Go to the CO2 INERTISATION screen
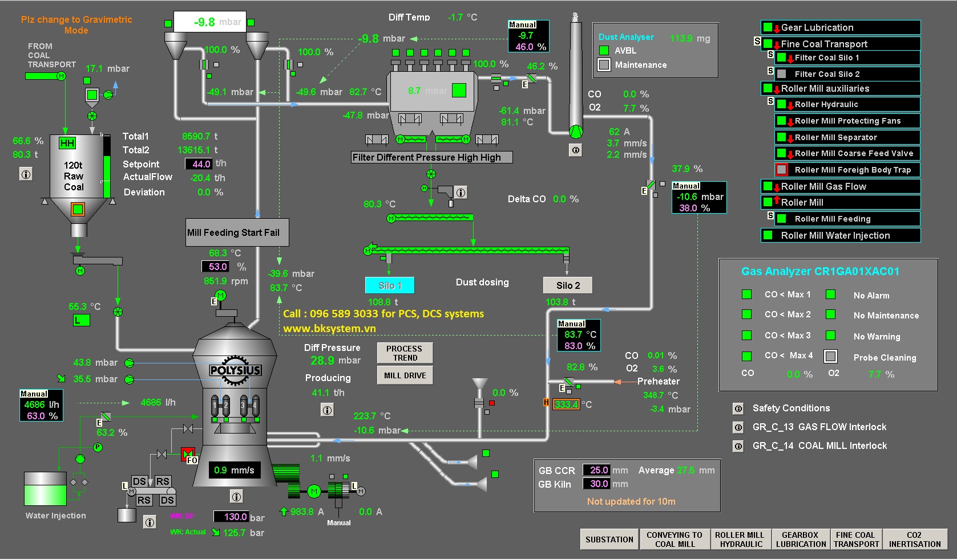The image size is (957, 560). pyautogui.click(x=915, y=539)
